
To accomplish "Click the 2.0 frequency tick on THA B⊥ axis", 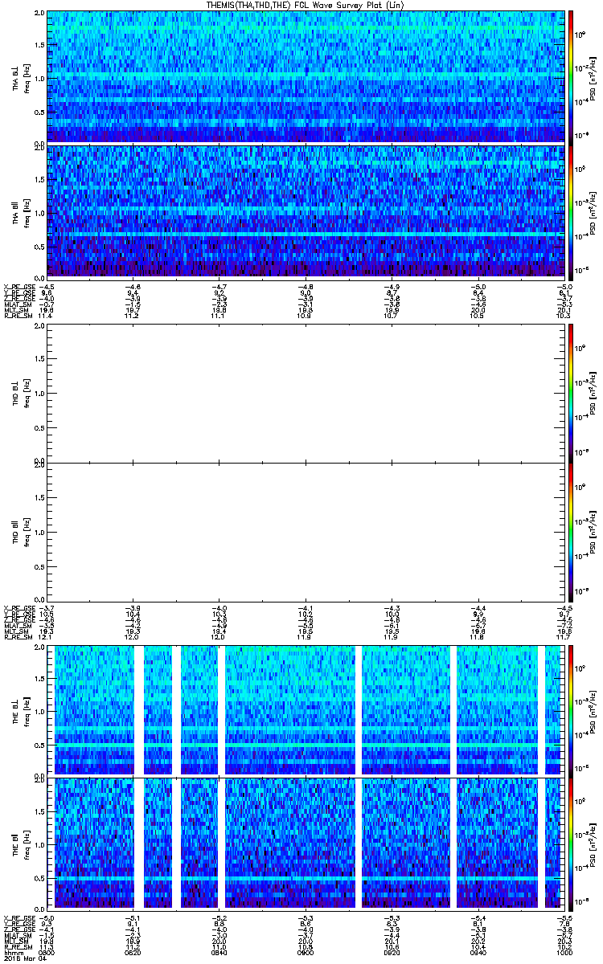I will coord(39,14).
